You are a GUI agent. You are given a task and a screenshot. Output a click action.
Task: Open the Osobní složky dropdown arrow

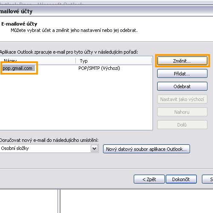(95, 149)
